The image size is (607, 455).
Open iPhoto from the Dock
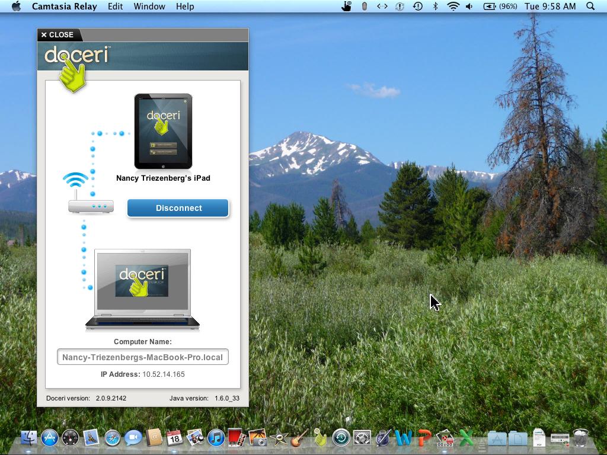pos(258,438)
